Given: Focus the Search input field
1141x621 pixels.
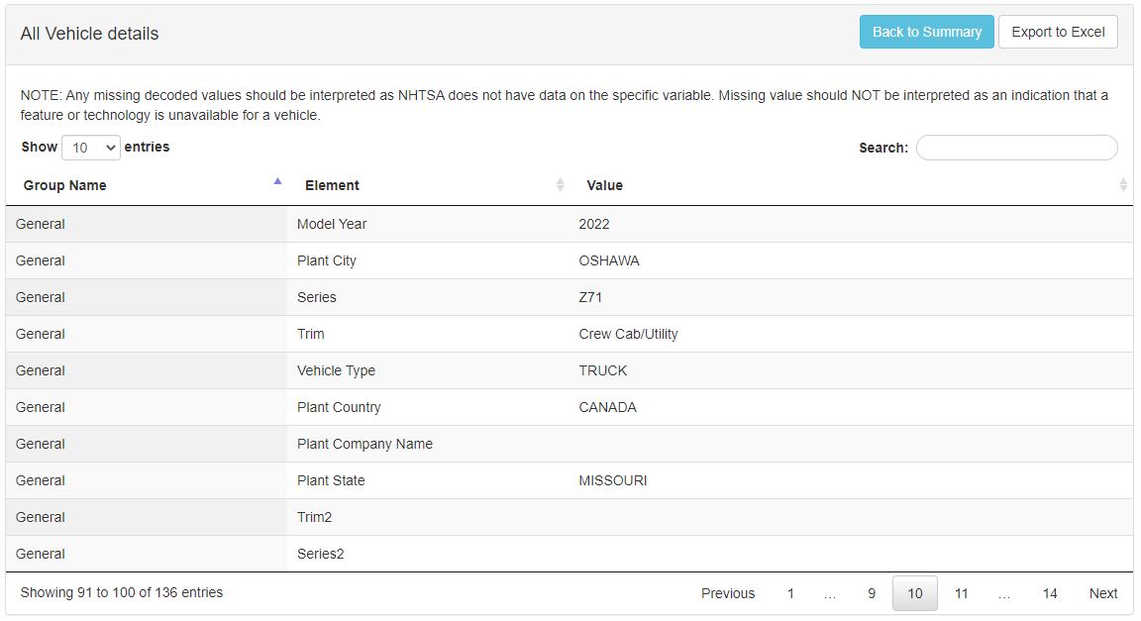Looking at the screenshot, I should pos(1016,148).
